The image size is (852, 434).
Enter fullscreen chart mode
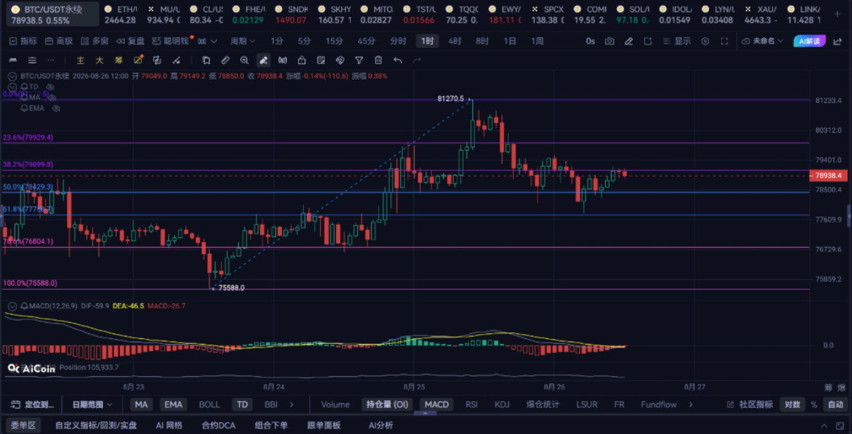(724, 42)
